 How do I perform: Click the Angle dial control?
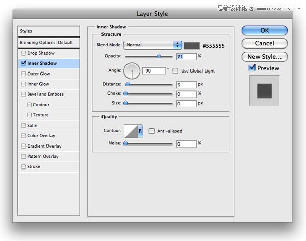(x=132, y=71)
